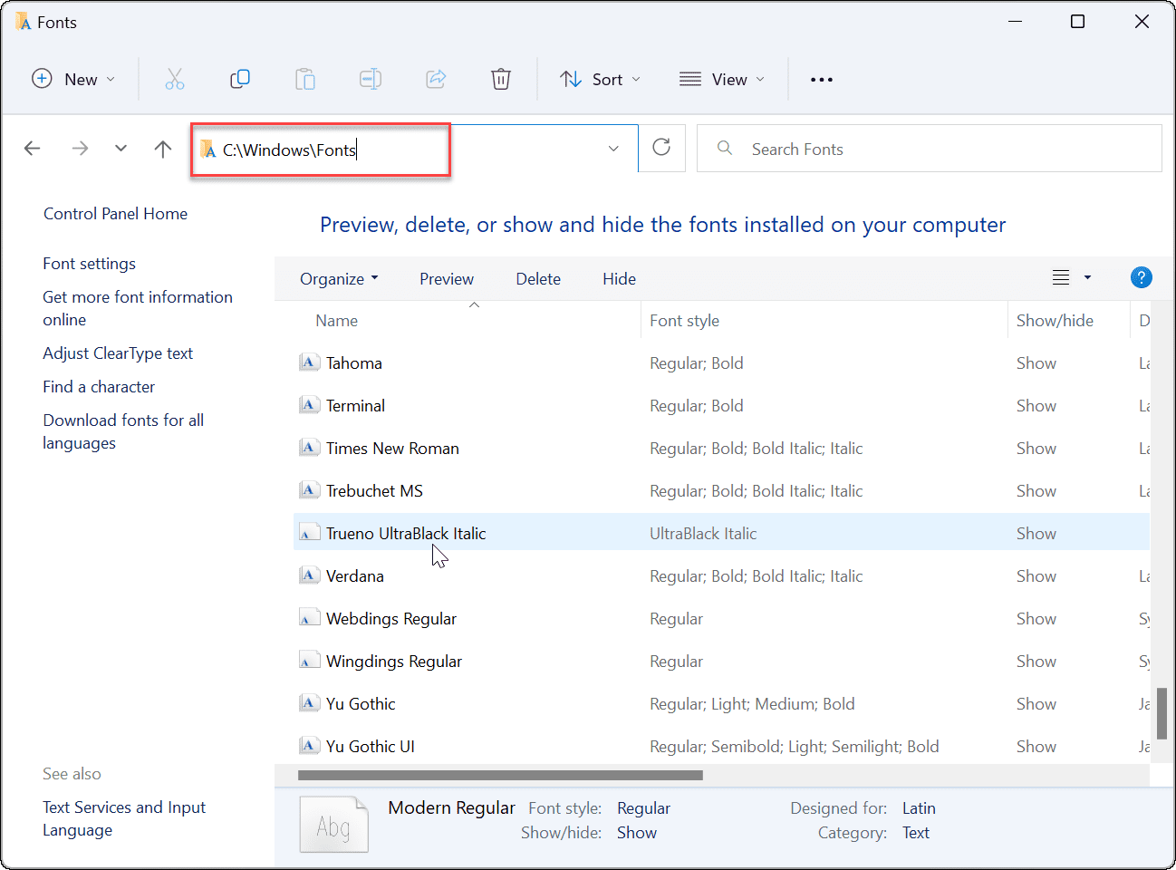Click the Copy icon in the toolbar
The image size is (1176, 870).
click(240, 79)
